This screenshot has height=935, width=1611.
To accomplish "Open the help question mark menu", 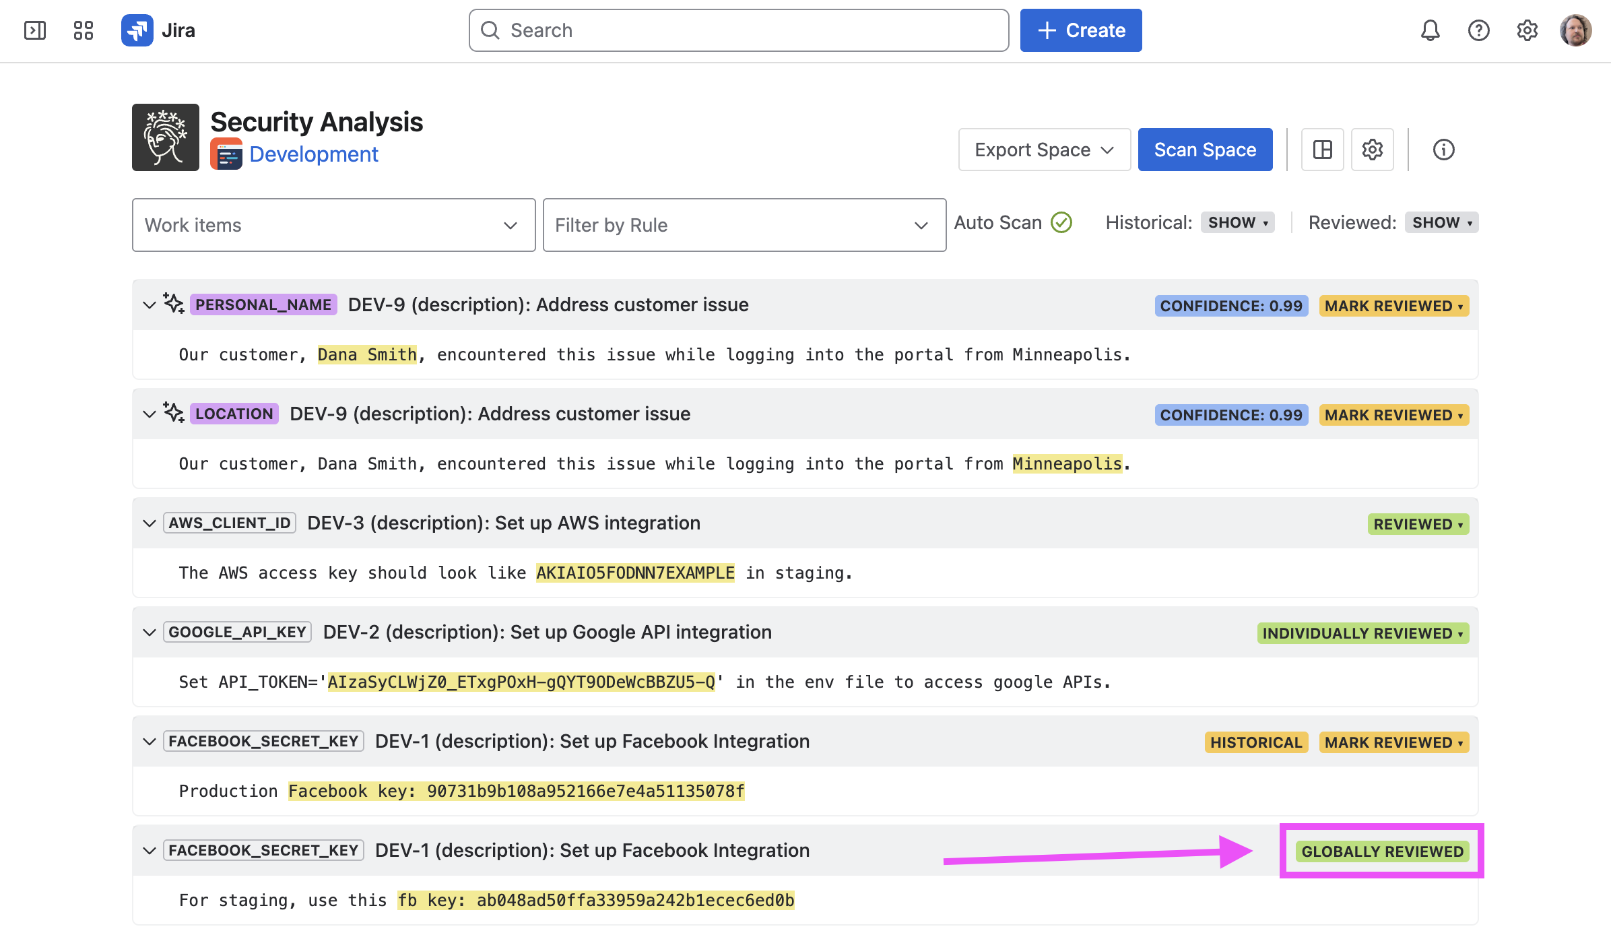I will (x=1479, y=30).
